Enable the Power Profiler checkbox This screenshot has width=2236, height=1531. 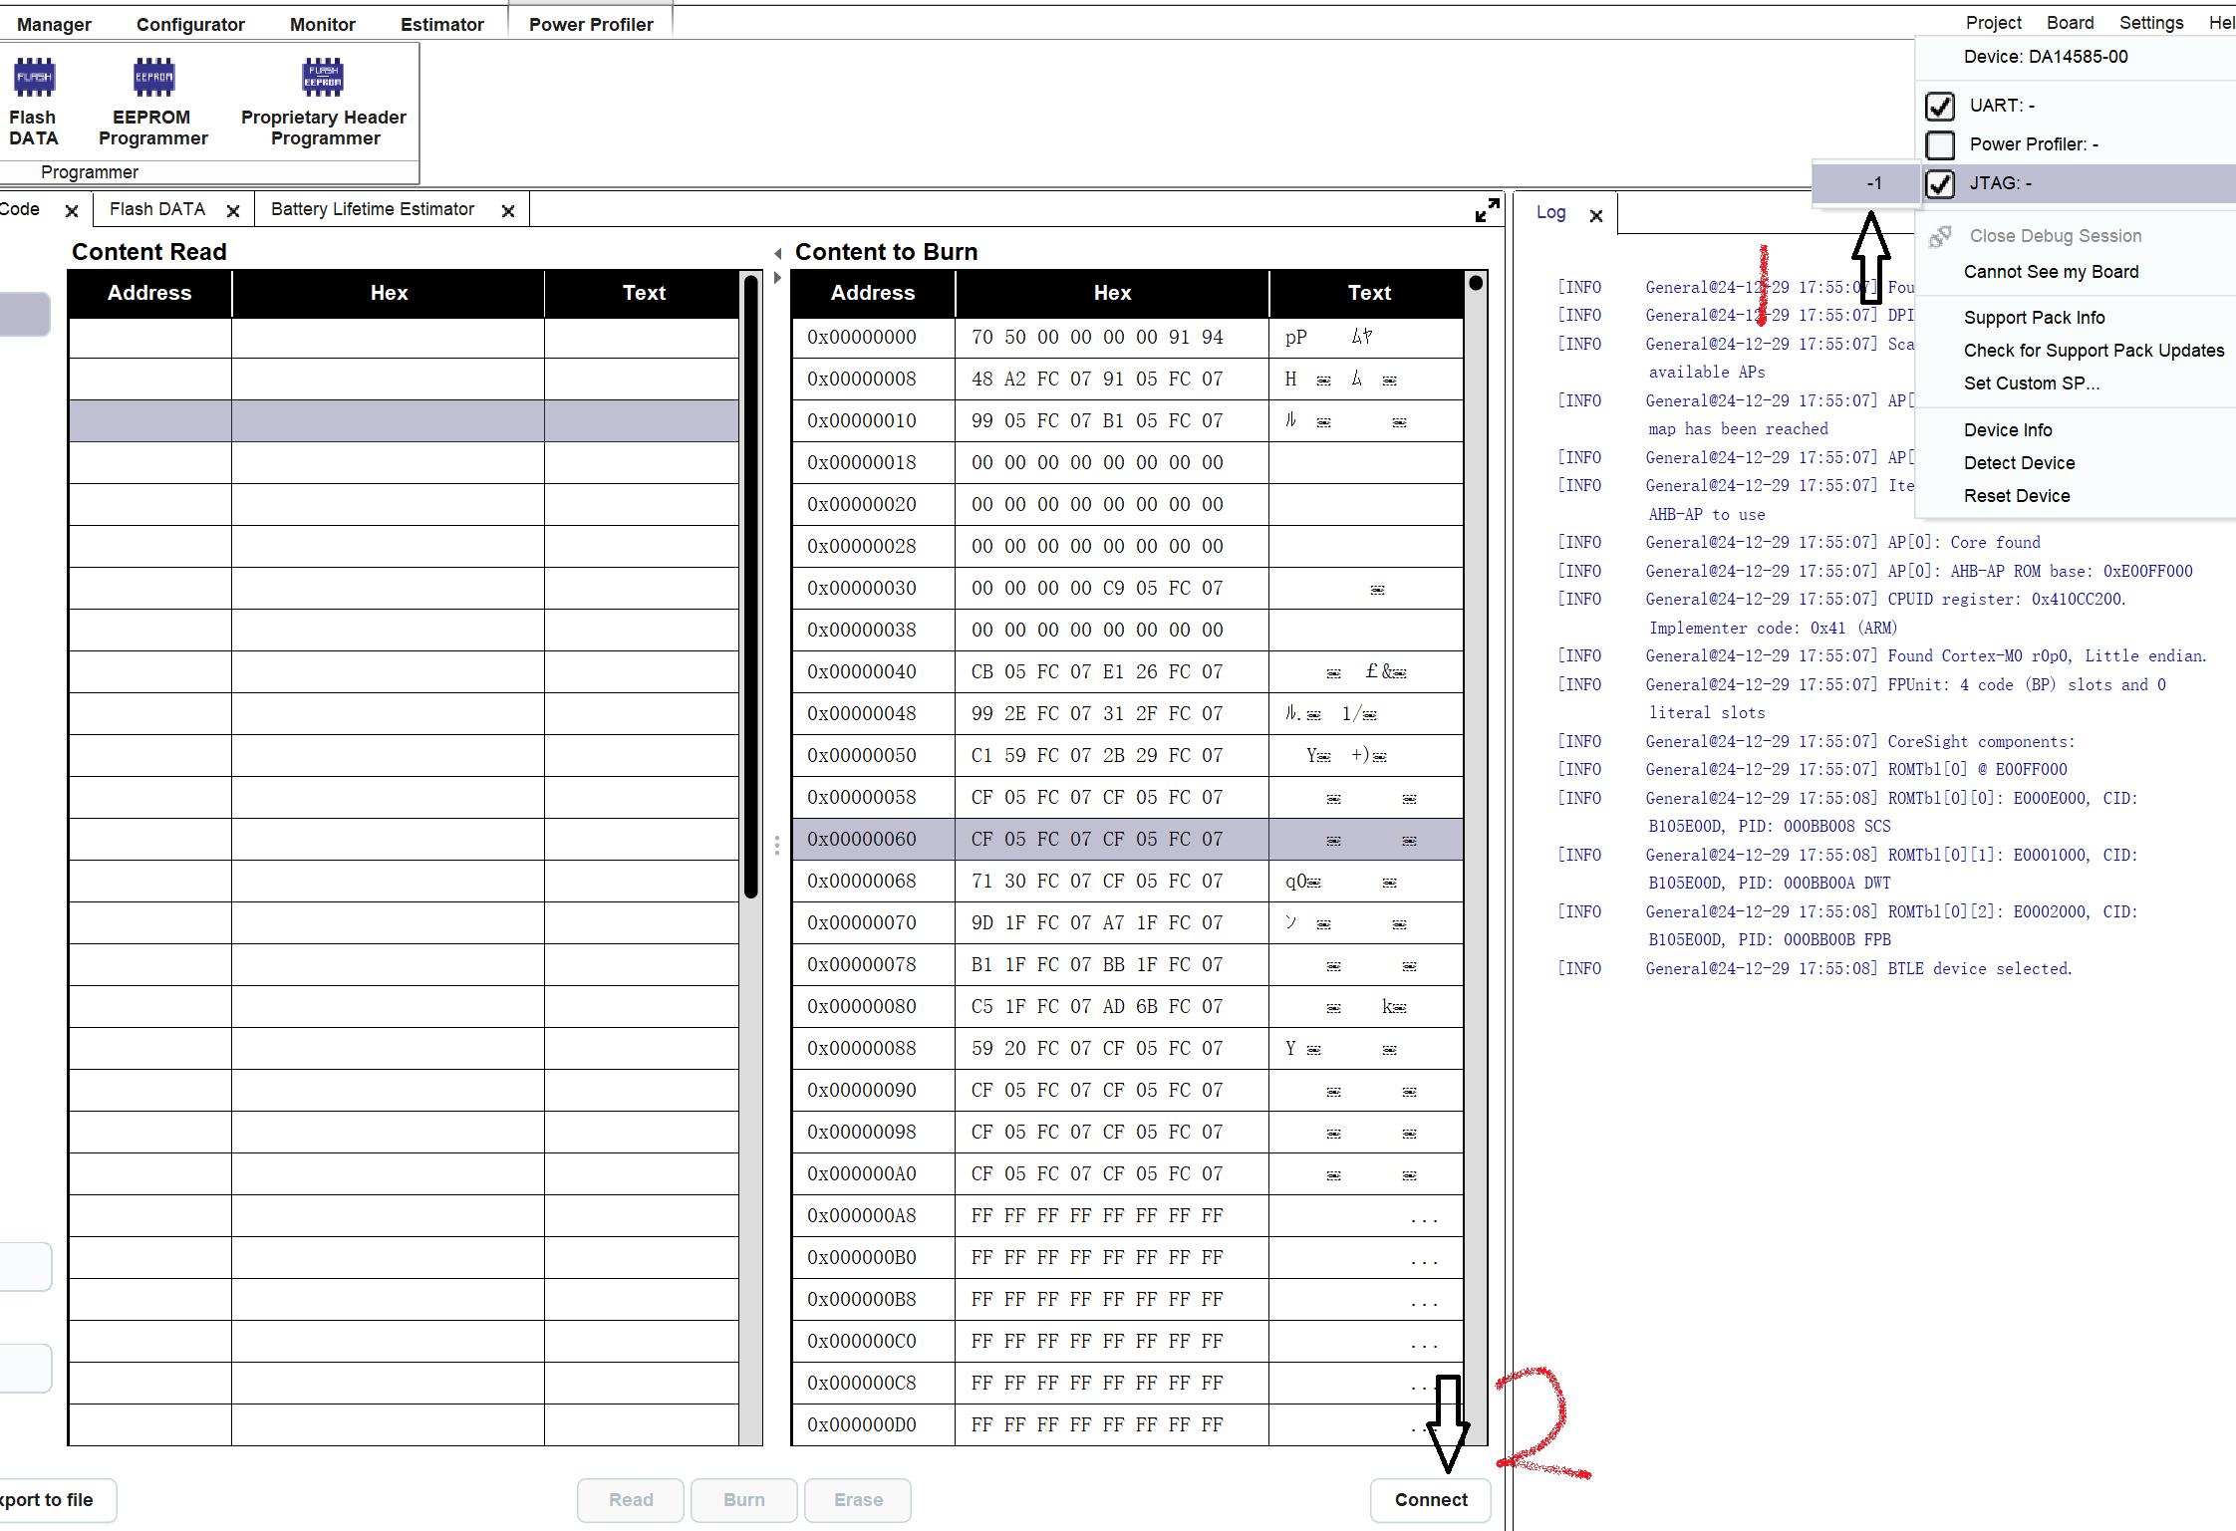click(1939, 144)
